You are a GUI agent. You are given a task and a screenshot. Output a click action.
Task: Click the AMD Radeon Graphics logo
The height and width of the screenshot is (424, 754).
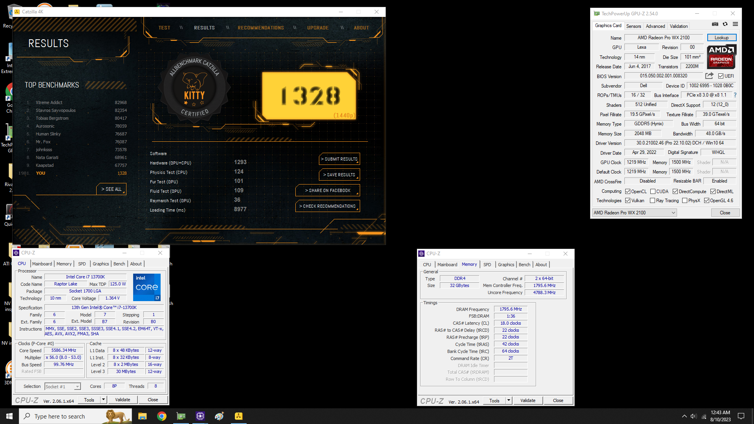point(721,57)
